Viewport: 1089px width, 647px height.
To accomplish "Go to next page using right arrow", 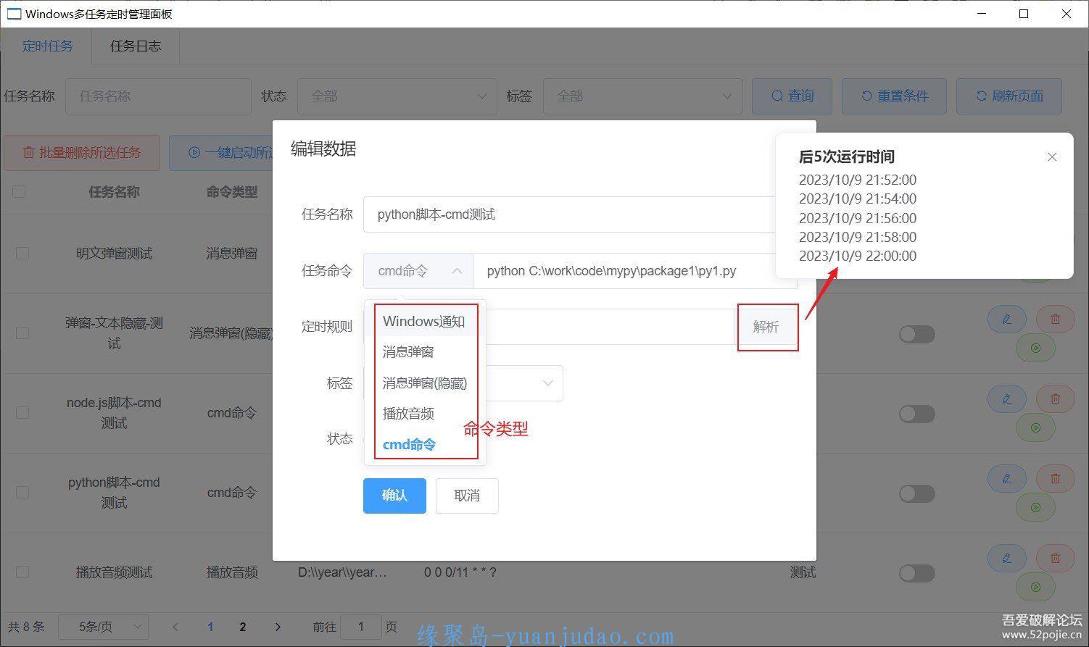I will (x=278, y=627).
